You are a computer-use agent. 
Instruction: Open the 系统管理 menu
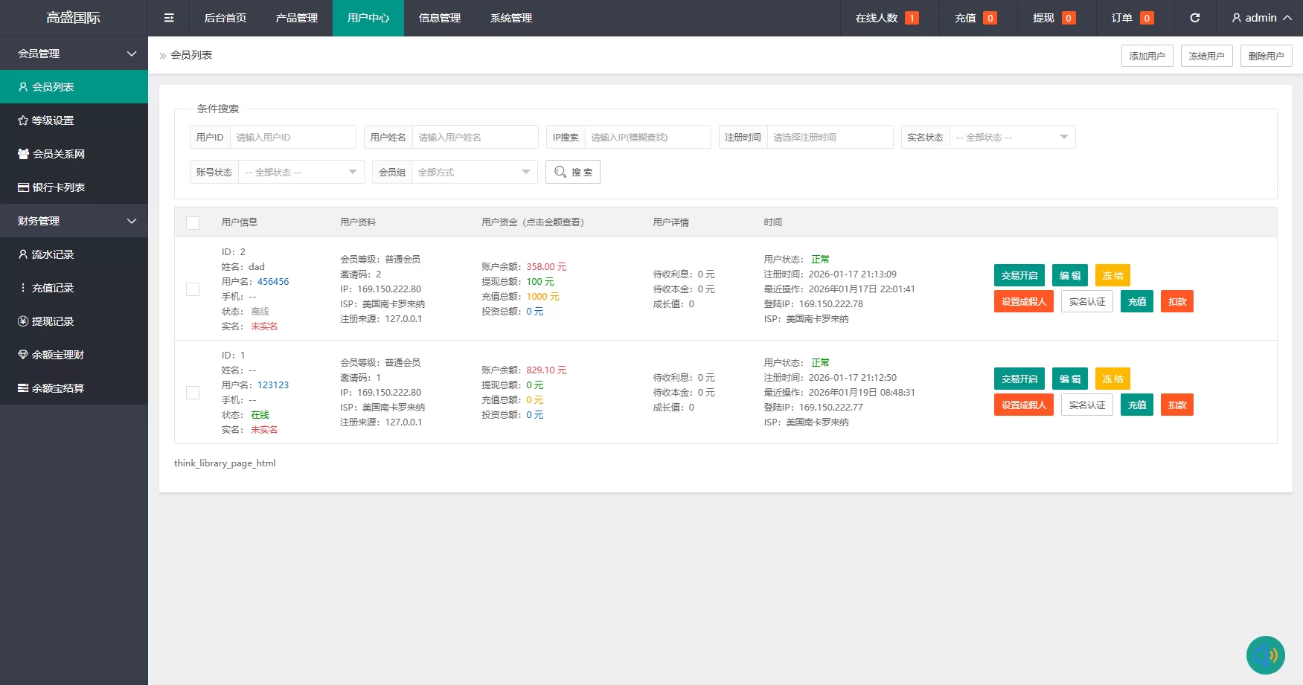coord(511,18)
